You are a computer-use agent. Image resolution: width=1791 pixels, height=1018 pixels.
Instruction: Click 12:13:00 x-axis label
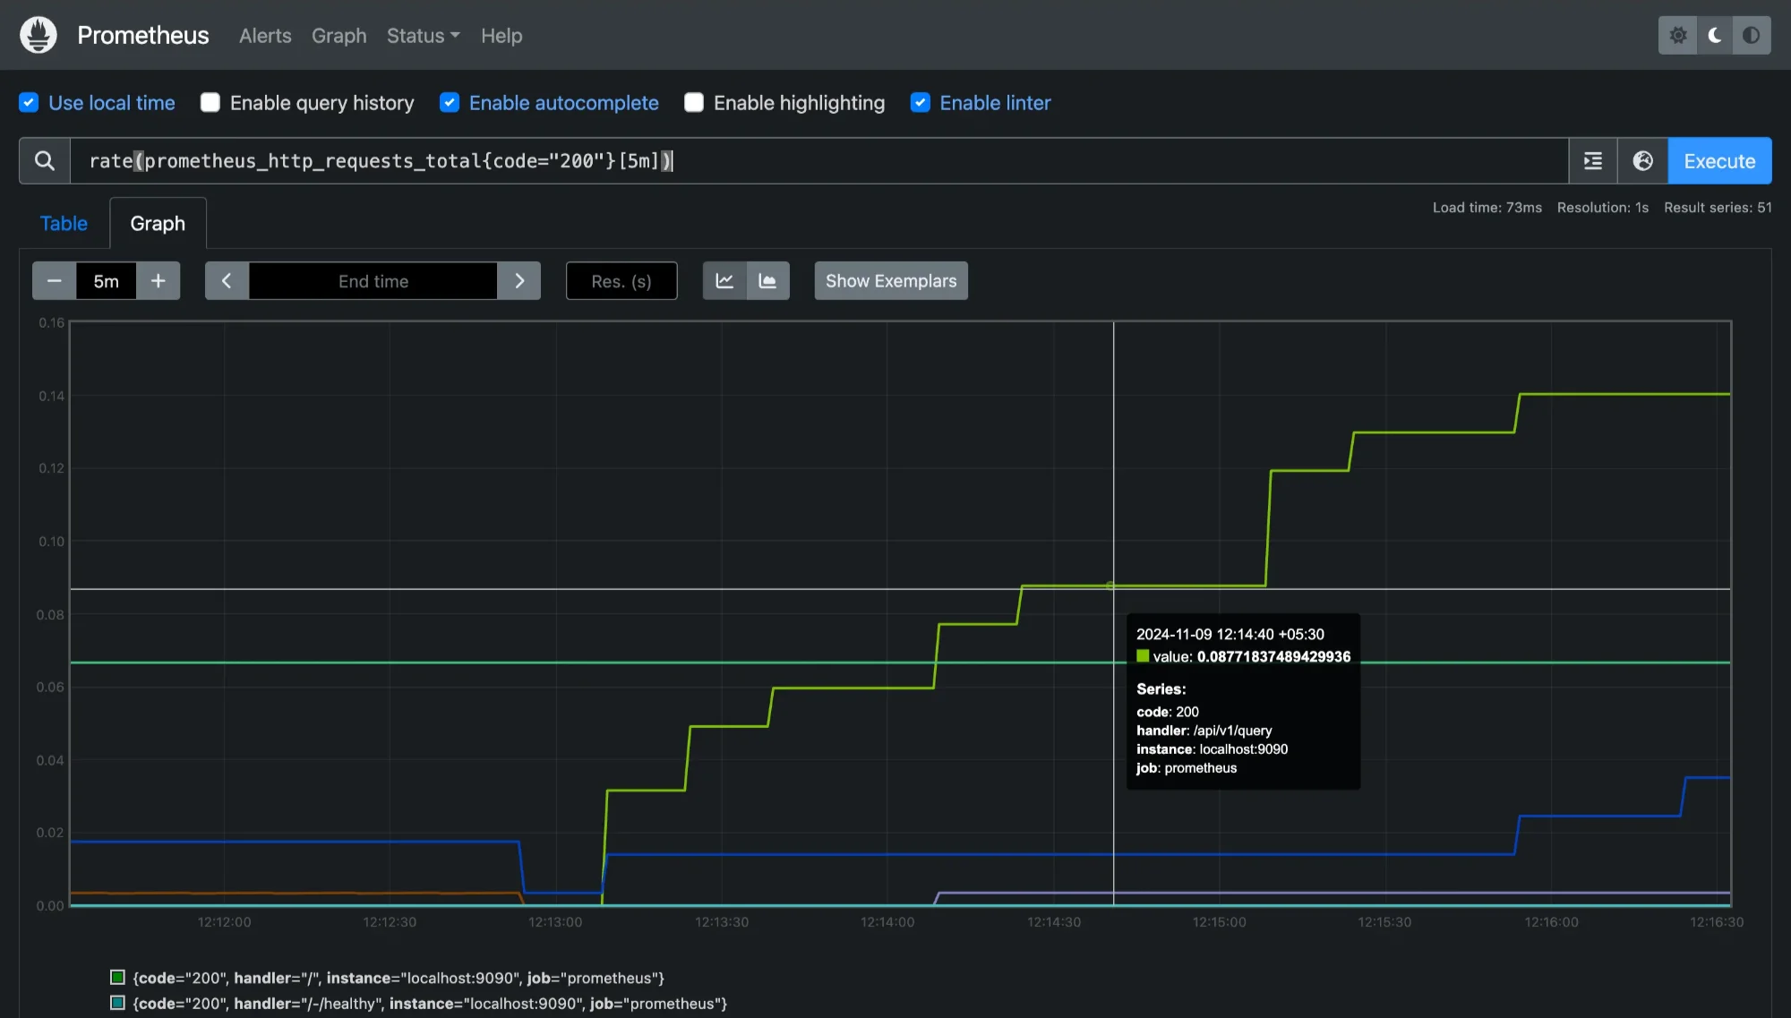click(x=555, y=922)
